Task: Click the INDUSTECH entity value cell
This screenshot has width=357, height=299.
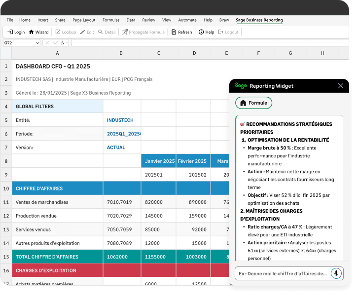Action: tap(122, 120)
